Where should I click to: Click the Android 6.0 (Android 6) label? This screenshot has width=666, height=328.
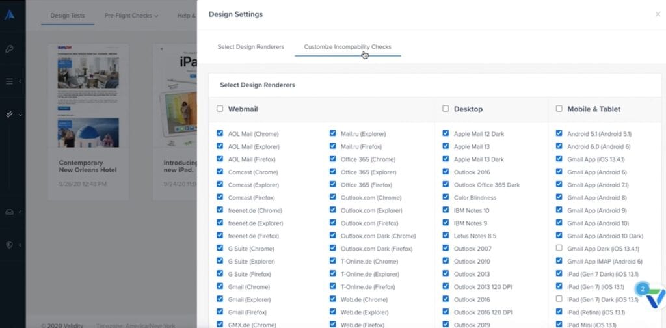pyautogui.click(x=599, y=146)
